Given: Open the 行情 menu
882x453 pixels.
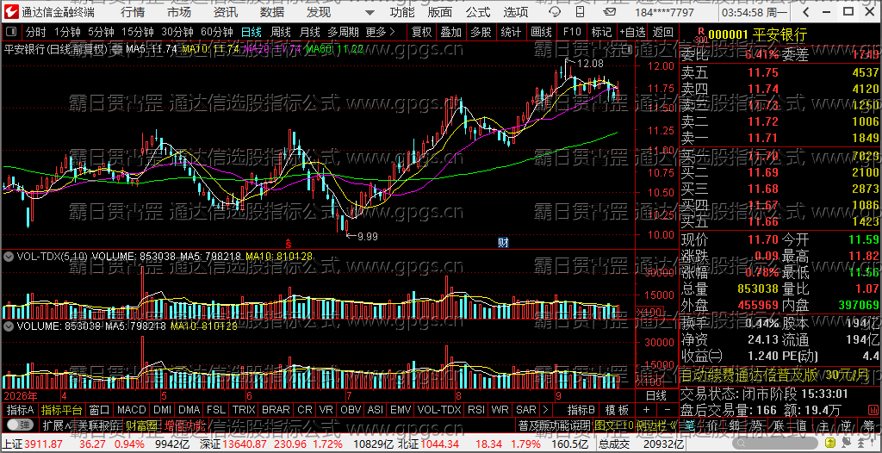Looking at the screenshot, I should click(x=132, y=12).
